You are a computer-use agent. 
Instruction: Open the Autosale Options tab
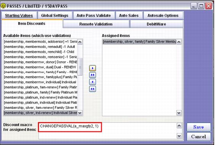tap(163, 16)
